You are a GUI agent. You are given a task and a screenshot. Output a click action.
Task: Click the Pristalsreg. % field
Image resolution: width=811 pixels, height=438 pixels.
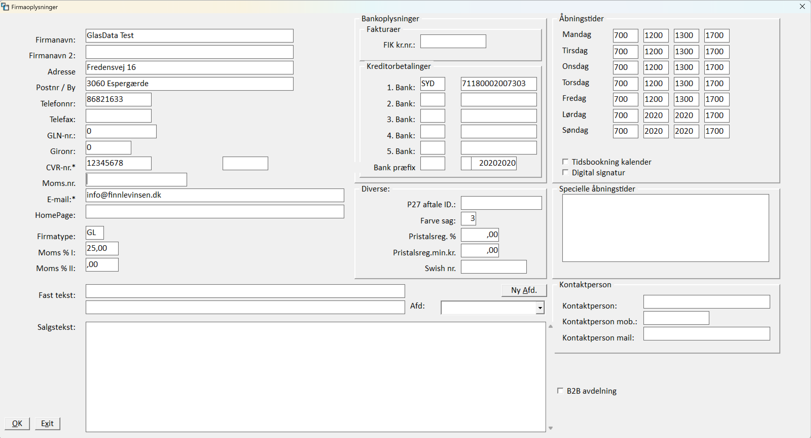click(480, 235)
